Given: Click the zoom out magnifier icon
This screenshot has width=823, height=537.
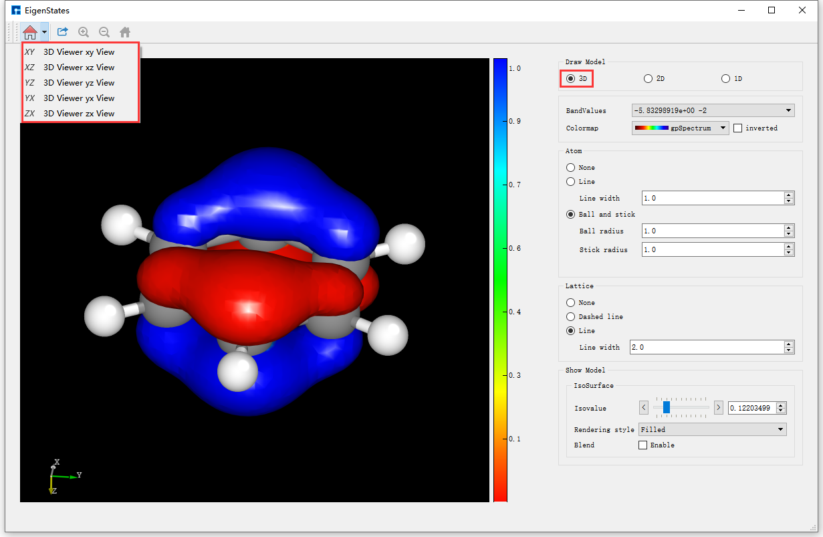Looking at the screenshot, I should click(104, 31).
